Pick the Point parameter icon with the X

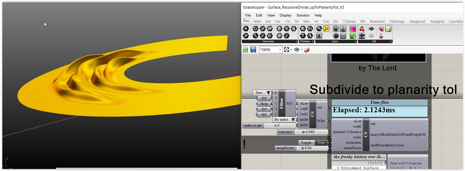coord(246,28)
